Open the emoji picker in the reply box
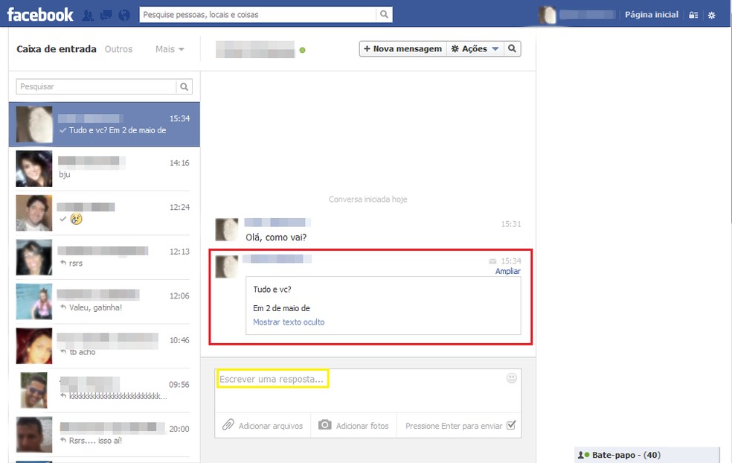The height and width of the screenshot is (463, 732). (512, 377)
